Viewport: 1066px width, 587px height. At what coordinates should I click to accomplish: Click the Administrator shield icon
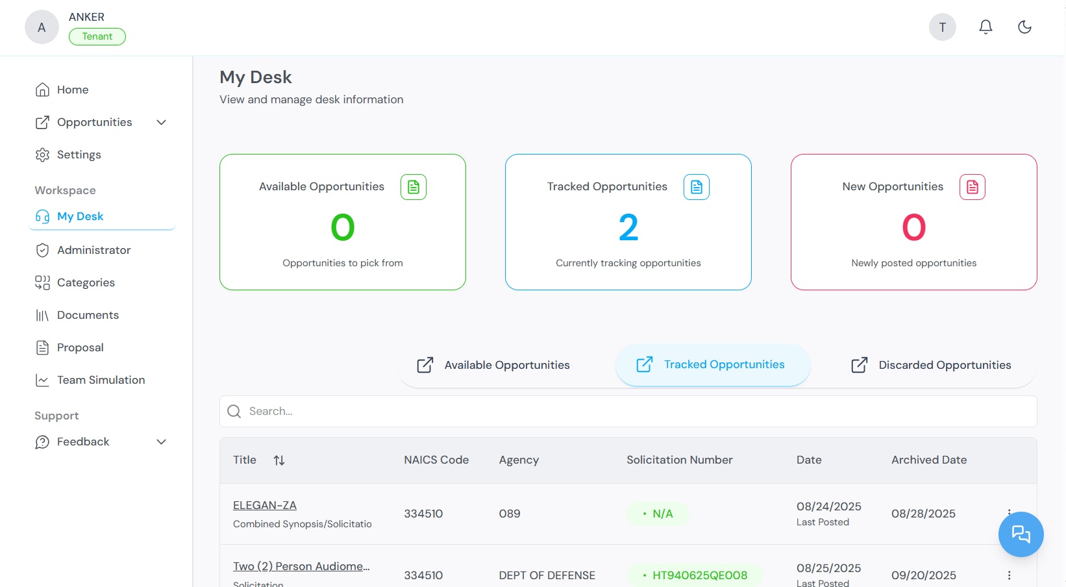click(x=42, y=250)
